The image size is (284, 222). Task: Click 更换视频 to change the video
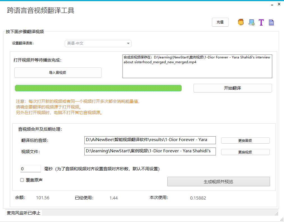coord(245,152)
